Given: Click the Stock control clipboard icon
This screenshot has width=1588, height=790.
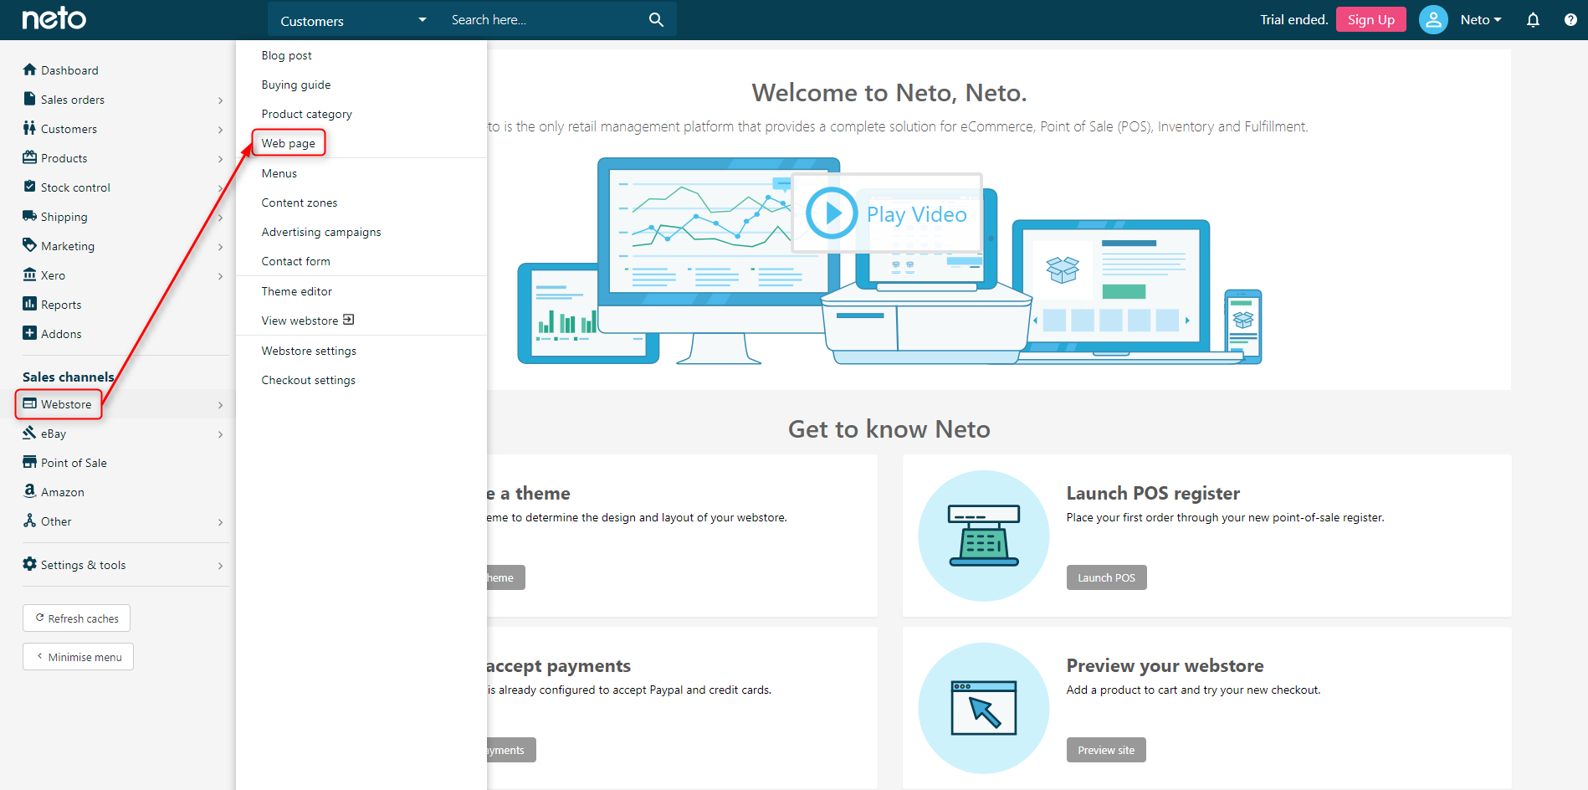Looking at the screenshot, I should pyautogui.click(x=29, y=187).
